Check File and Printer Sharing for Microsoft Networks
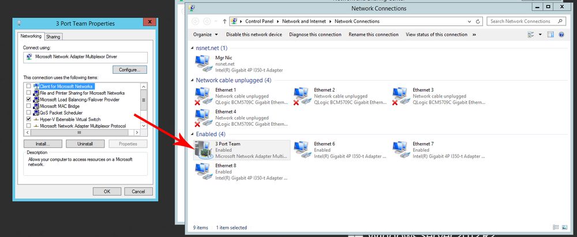This screenshot has height=237, width=577. (29, 93)
